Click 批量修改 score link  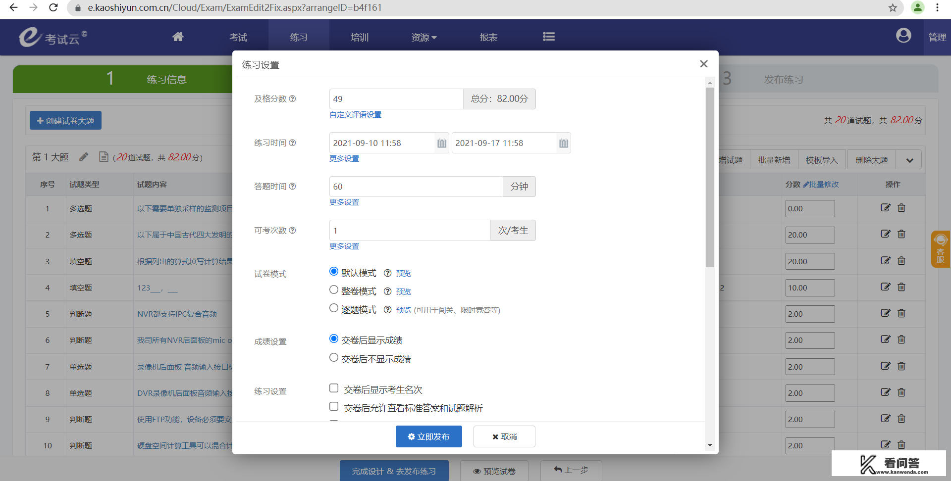[821, 184]
